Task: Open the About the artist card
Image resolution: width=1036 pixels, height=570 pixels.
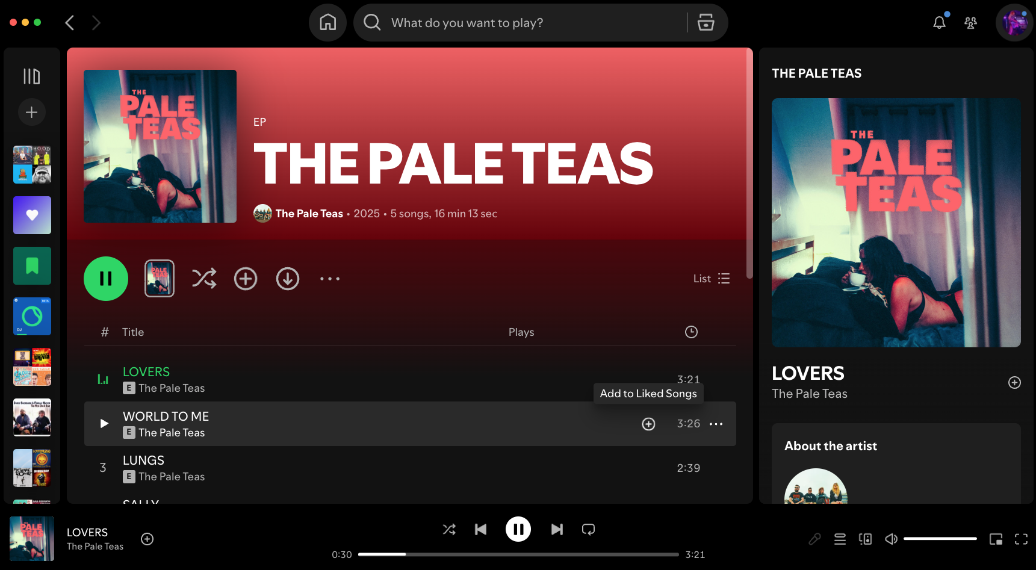Action: pyautogui.click(x=896, y=463)
